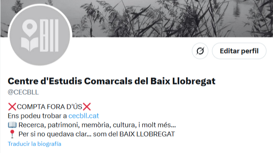
Task: Open the round profile avatar picture
Action: point(40,35)
